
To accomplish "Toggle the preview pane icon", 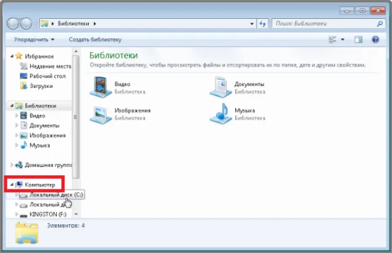I will point(358,40).
